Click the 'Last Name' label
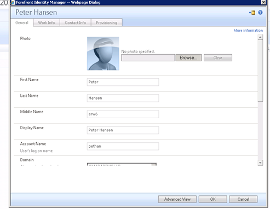Screen dimensions: 270x209 29,96
